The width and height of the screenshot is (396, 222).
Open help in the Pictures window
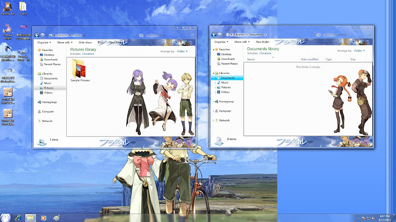[191, 42]
